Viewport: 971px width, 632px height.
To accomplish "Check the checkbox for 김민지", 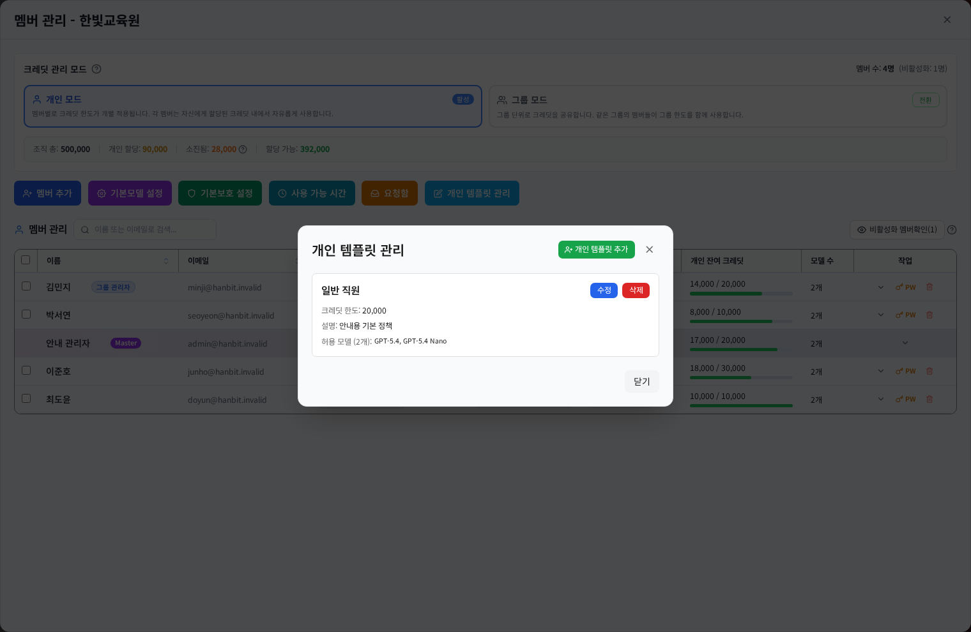I will click(x=26, y=286).
